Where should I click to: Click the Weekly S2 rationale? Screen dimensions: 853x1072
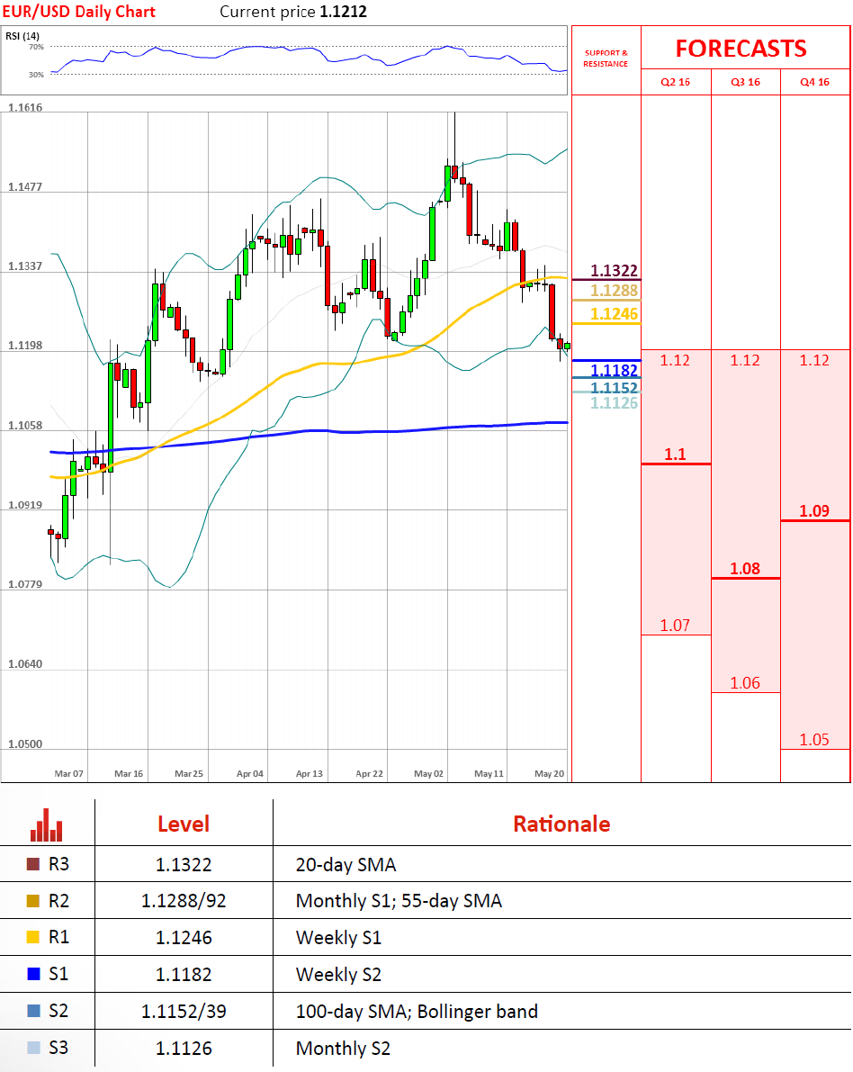[338, 974]
